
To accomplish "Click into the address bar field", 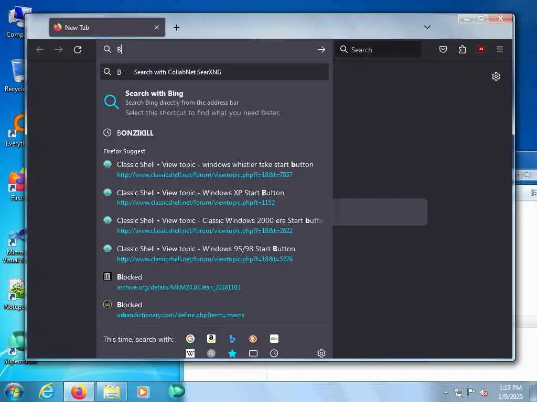I will (x=214, y=50).
